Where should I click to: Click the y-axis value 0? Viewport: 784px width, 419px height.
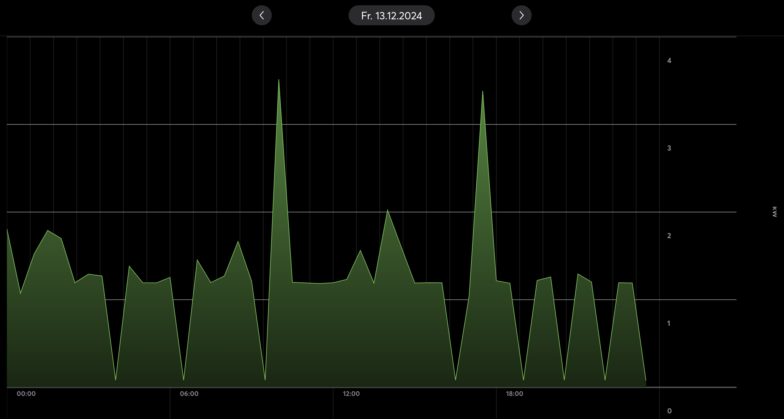(669, 411)
